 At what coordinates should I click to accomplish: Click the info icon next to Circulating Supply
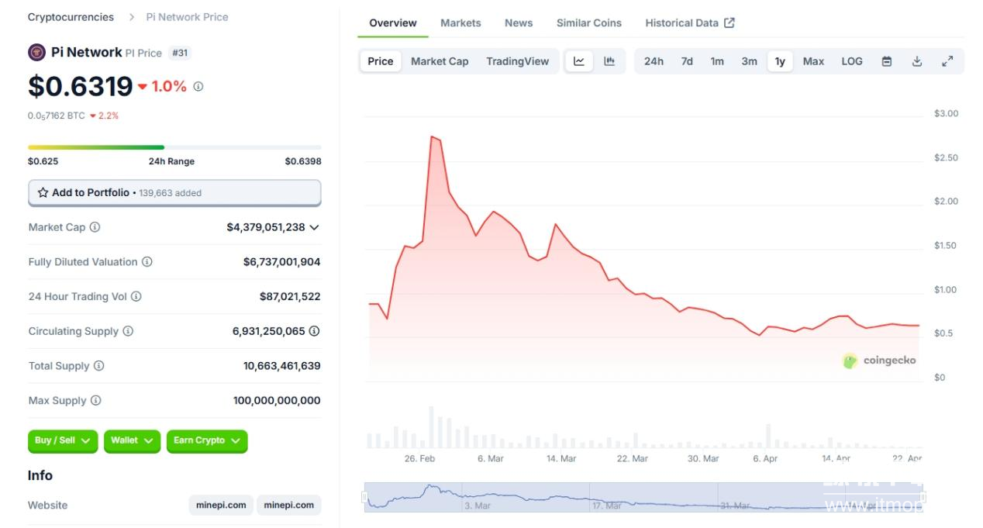[x=128, y=331]
